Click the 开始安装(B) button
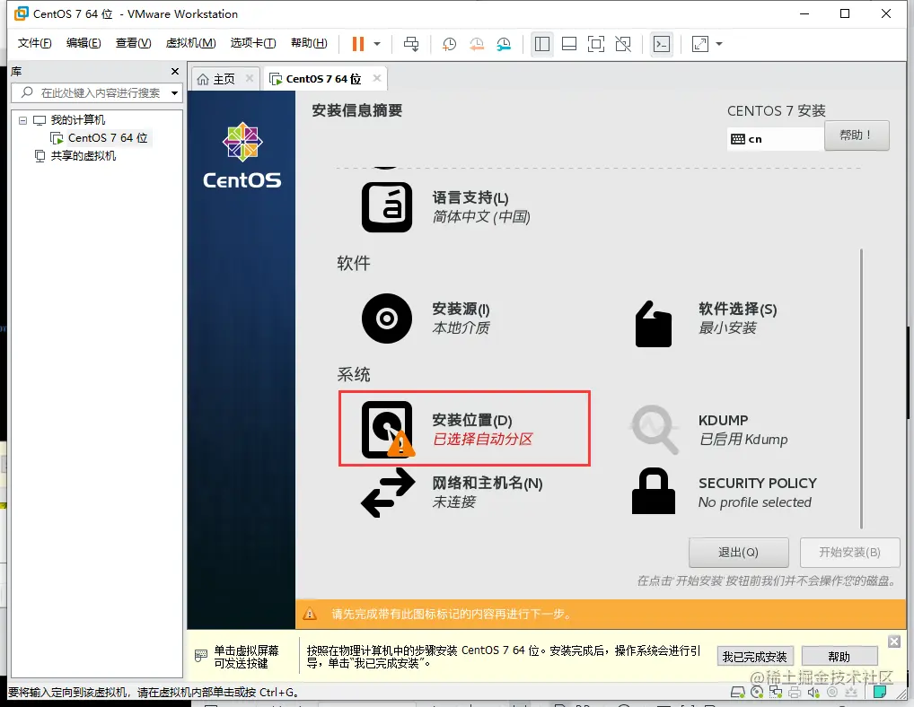Image resolution: width=914 pixels, height=707 pixels. pyautogui.click(x=850, y=552)
